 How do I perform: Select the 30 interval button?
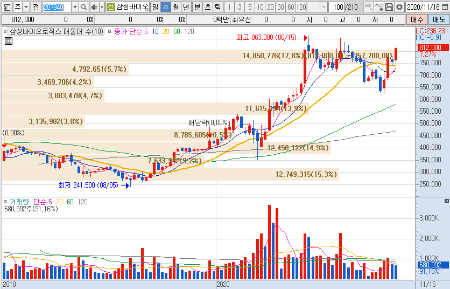[x=280, y=7]
